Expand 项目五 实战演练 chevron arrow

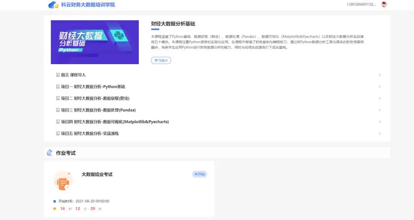[379, 134]
